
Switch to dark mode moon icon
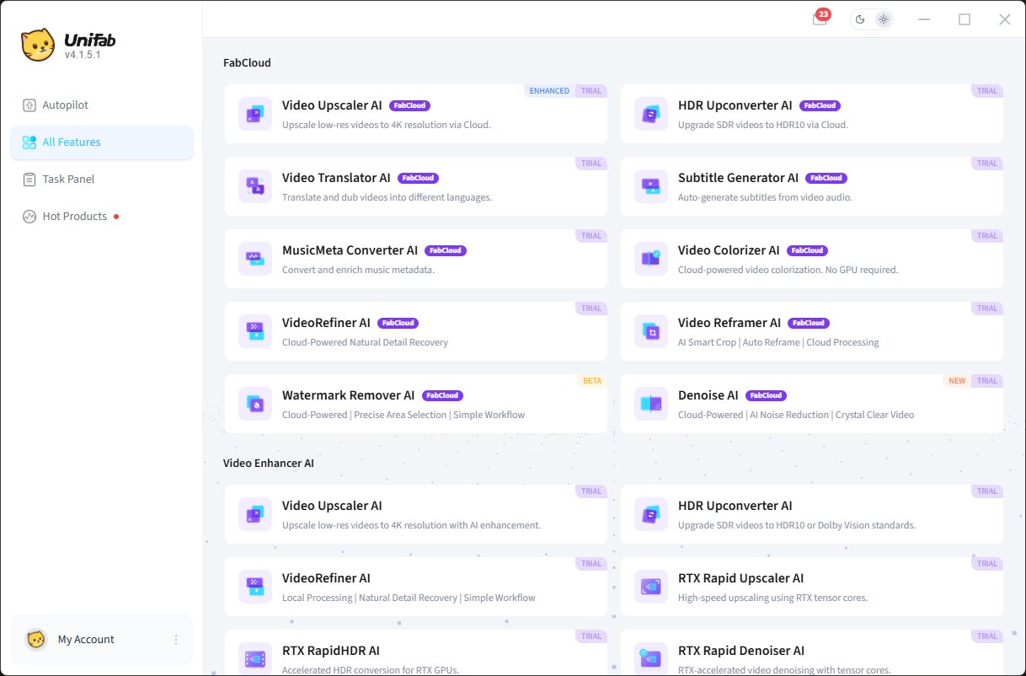[860, 19]
